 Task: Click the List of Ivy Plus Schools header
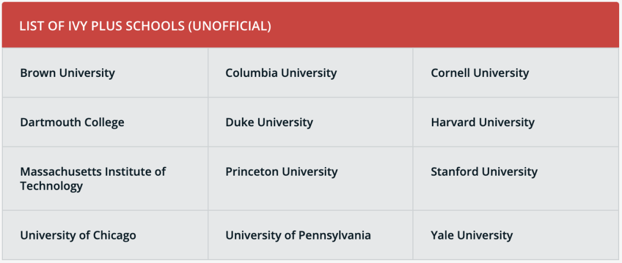pyautogui.click(x=145, y=26)
